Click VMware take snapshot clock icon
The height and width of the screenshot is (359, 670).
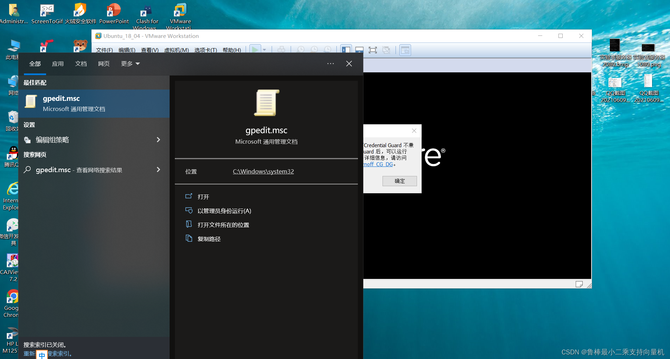pos(301,50)
